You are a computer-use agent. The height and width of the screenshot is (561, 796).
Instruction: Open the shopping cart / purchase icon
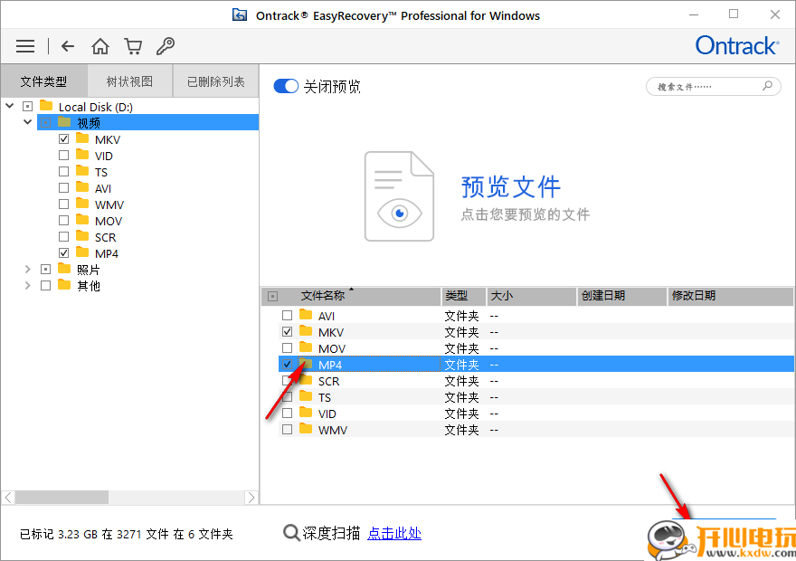point(133,46)
